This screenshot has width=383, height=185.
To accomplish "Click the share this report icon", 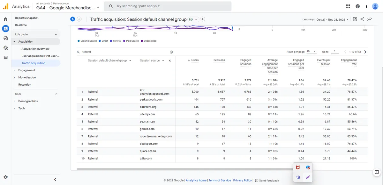I will (x=362, y=19).
